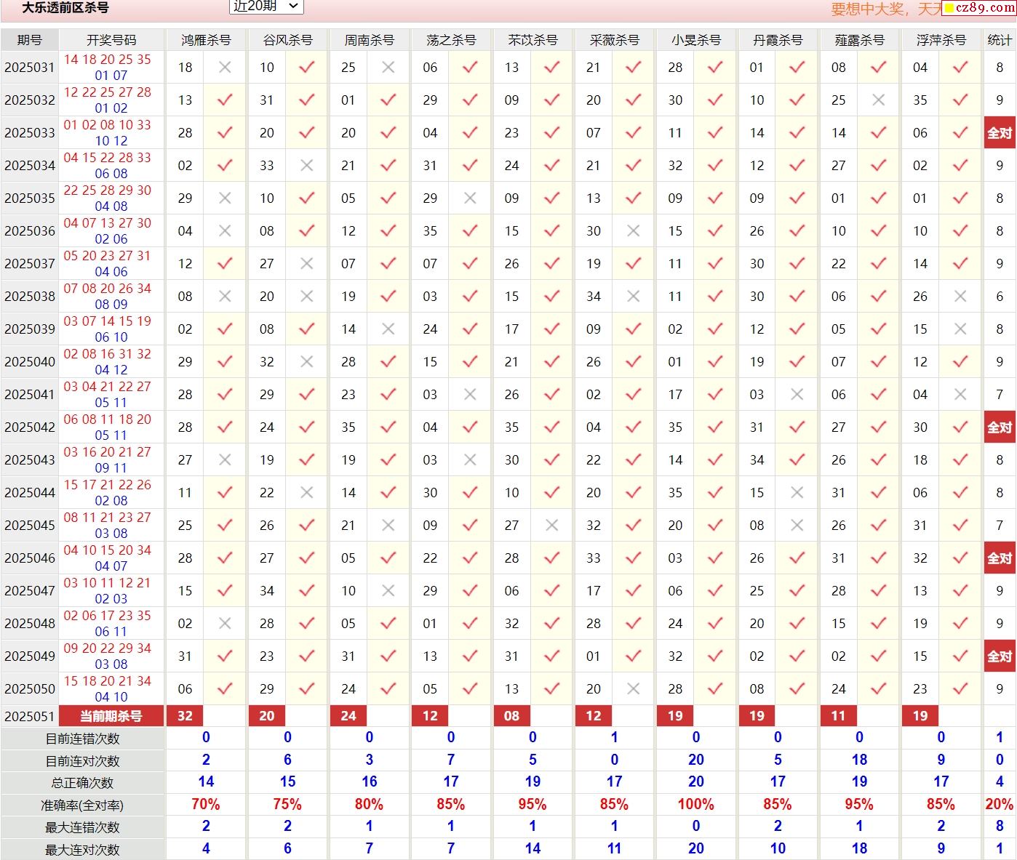The image size is (1017, 860).
Task: Click the gray X under 芣苡杀号 for 2025045
Action: (x=551, y=525)
